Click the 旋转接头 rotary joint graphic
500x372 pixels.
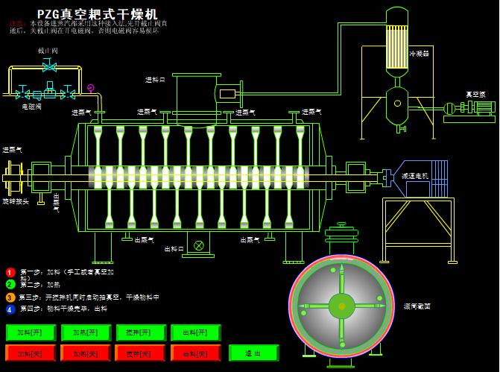pos(13,179)
